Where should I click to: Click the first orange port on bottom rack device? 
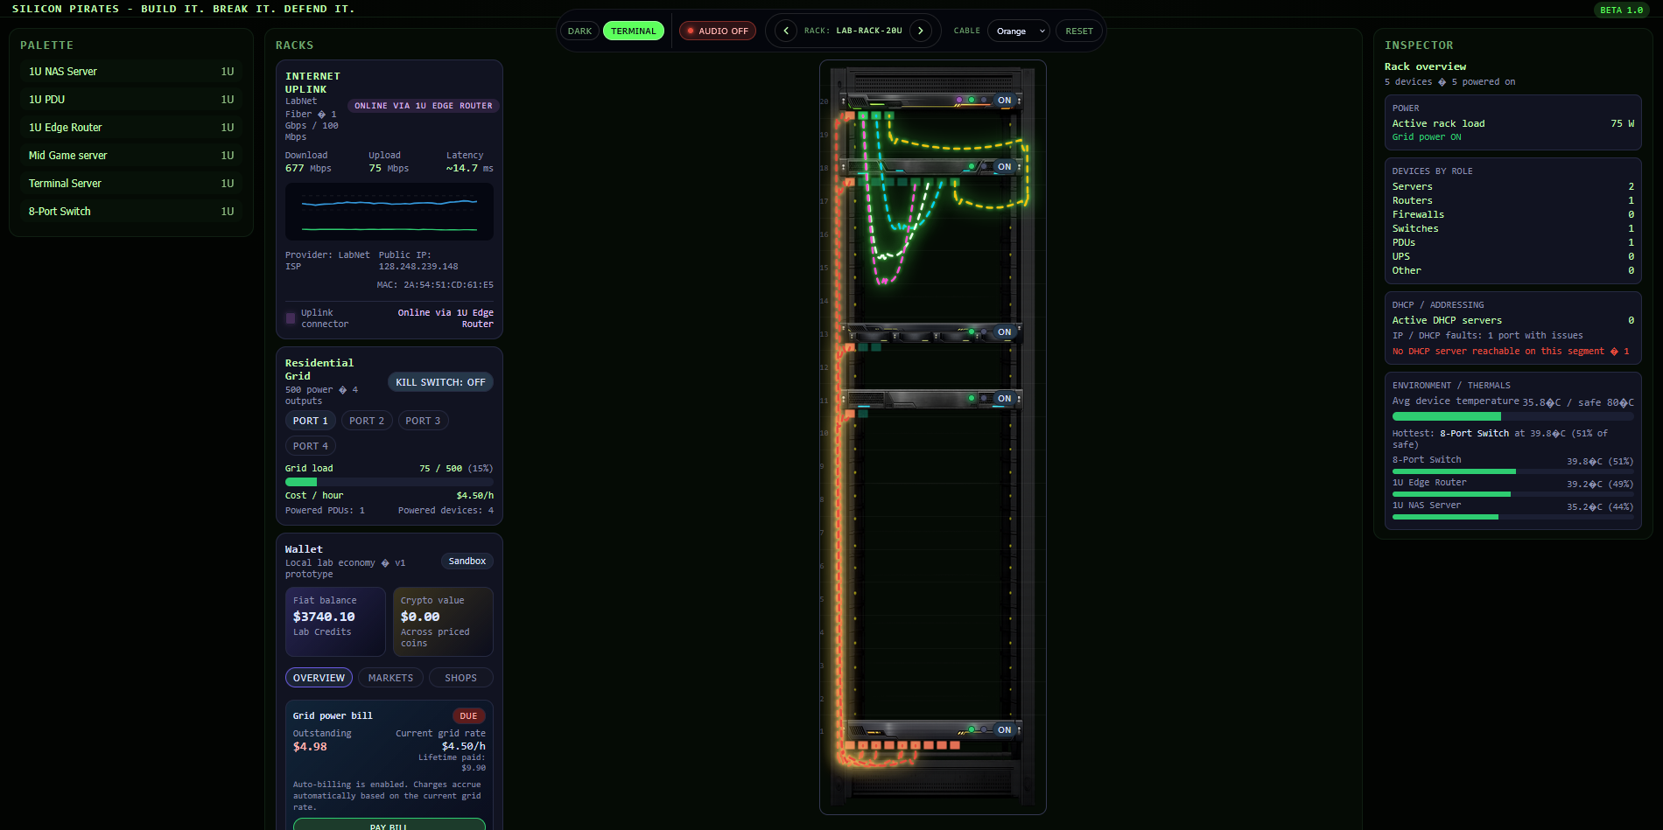pyautogui.click(x=849, y=745)
